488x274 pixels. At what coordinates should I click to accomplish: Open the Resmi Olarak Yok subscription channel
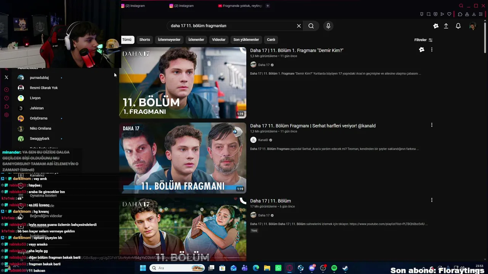coord(44,88)
